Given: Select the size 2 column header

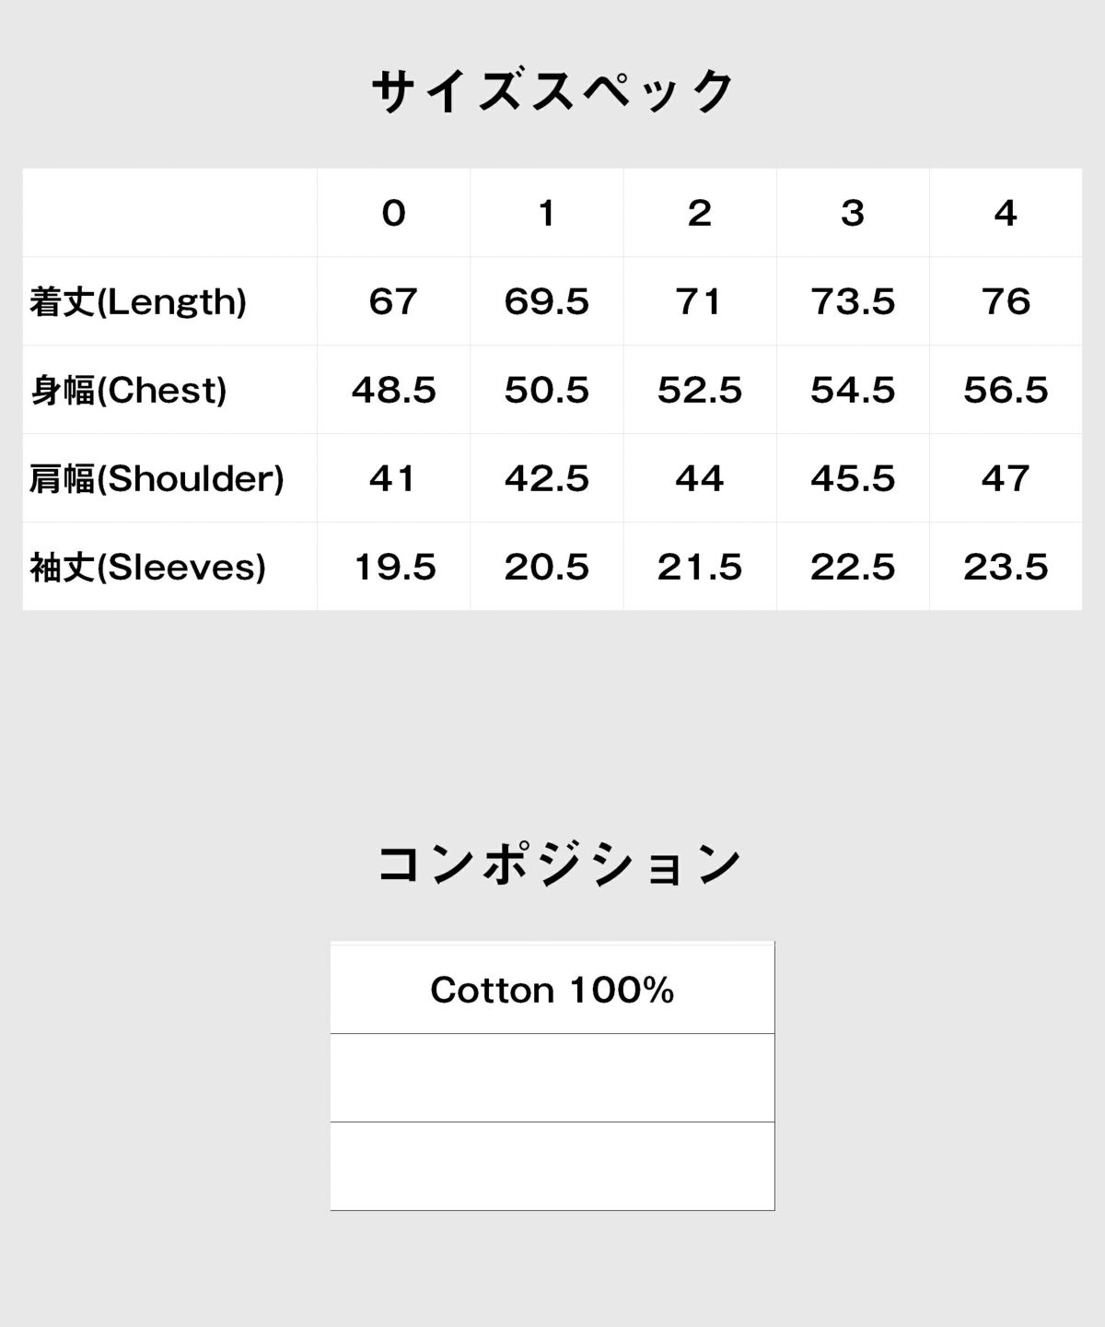Looking at the screenshot, I should point(700,213).
